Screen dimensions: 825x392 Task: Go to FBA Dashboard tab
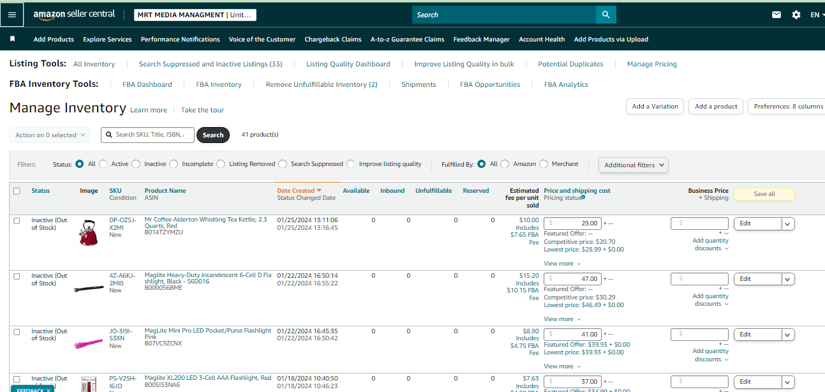click(147, 84)
